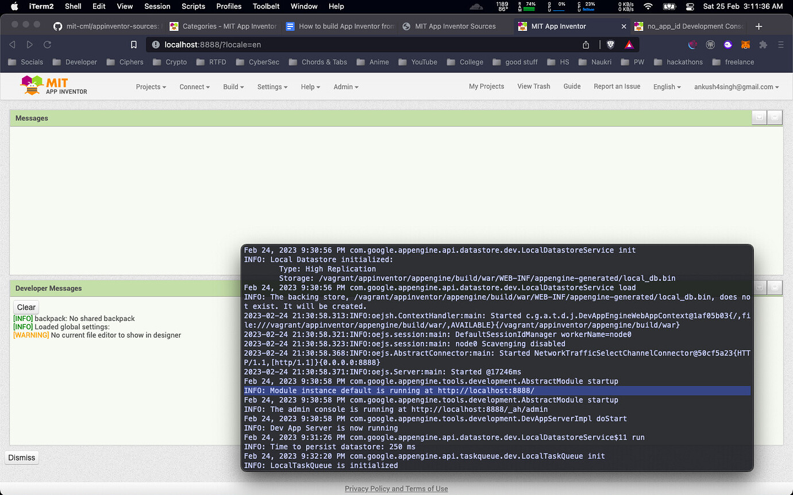Image resolution: width=793 pixels, height=495 pixels.
Task: Open the browser extensions puzzle-piece icon
Action: (x=763, y=44)
